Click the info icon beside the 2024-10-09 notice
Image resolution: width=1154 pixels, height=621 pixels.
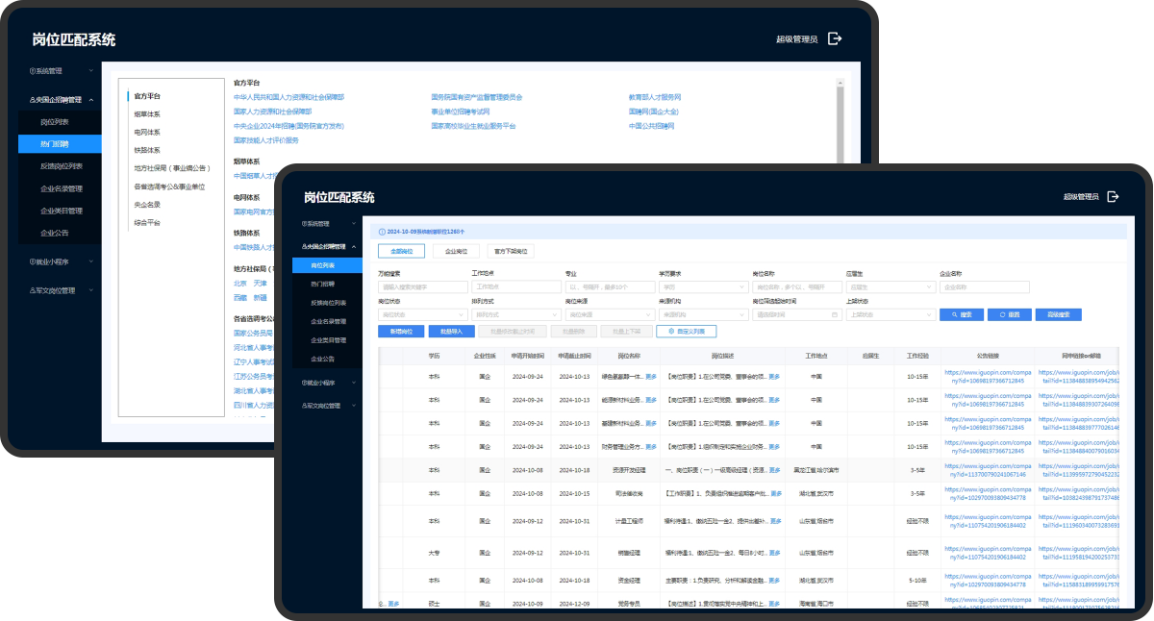[x=382, y=232]
